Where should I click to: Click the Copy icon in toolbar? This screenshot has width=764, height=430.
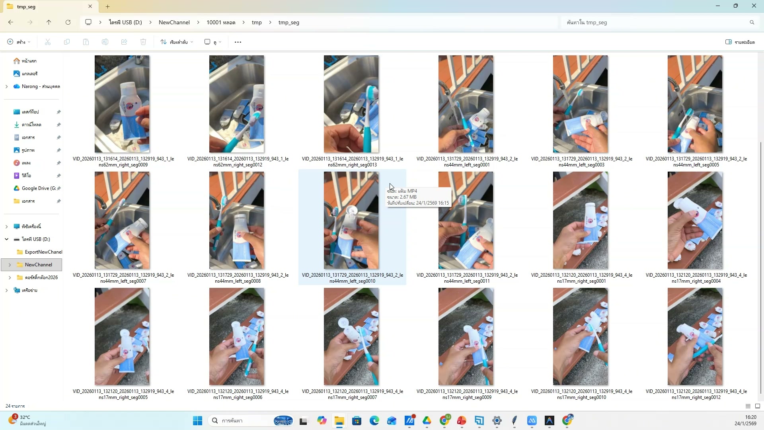pos(67,42)
